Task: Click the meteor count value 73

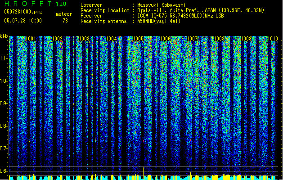Action: coord(65,21)
